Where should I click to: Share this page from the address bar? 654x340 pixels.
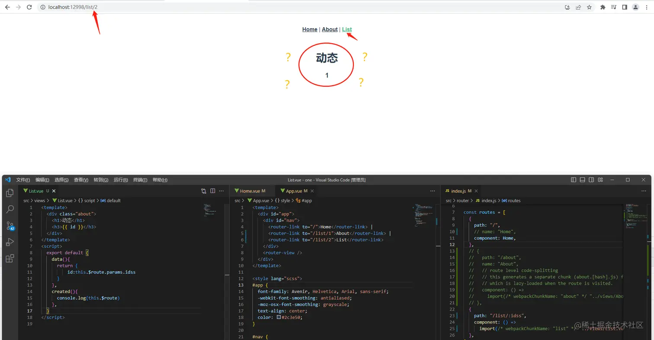[x=578, y=7]
